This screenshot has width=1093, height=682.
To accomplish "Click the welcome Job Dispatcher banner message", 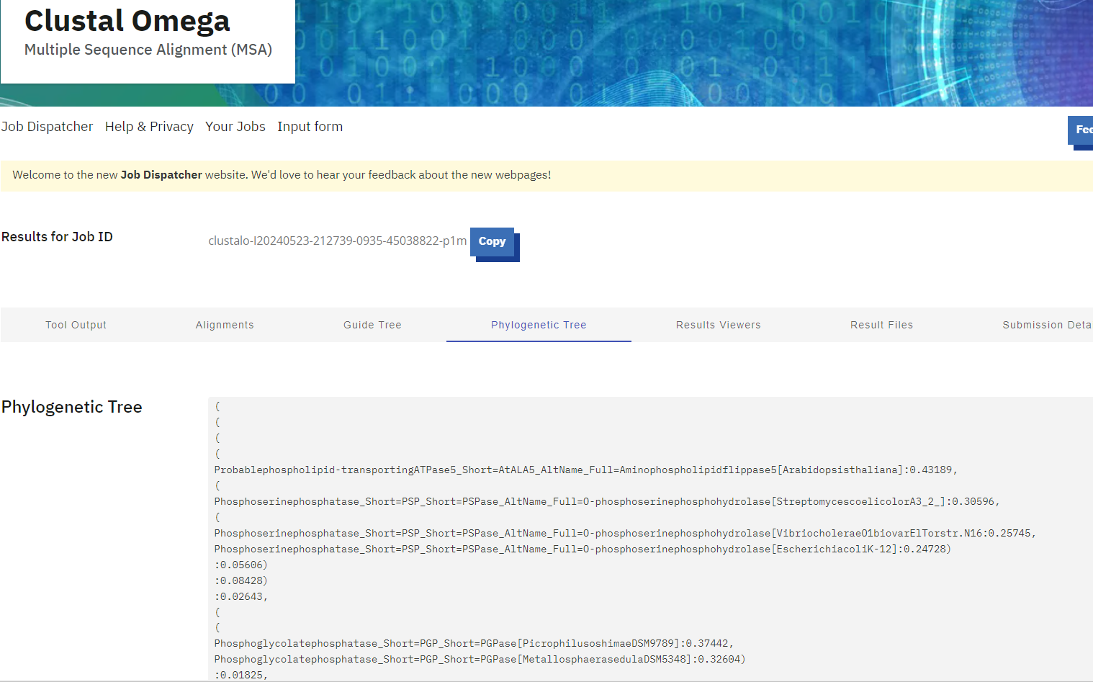I will click(x=282, y=175).
